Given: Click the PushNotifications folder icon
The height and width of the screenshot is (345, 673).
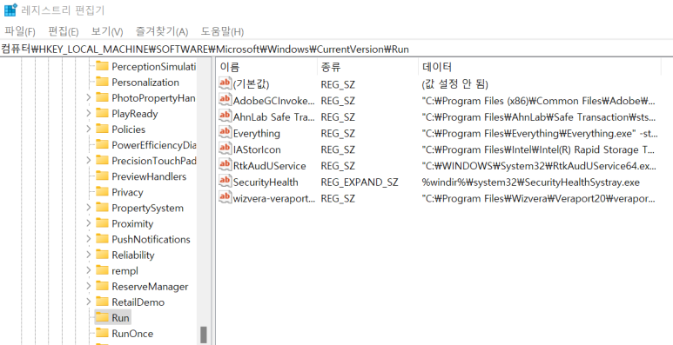Looking at the screenshot, I should (x=102, y=239).
